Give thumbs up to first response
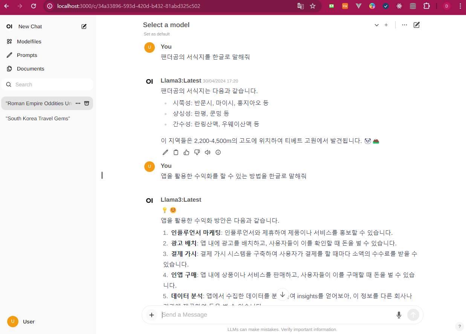 [x=186, y=152]
